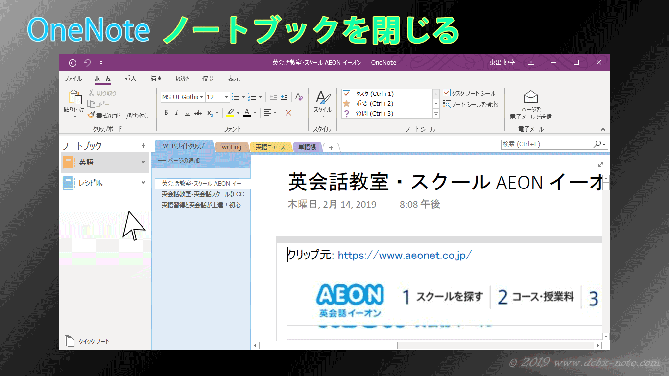669x376 pixels.
Task: Toggle the タスク (Ctrl+1) tag checkbox
Action: 346,94
